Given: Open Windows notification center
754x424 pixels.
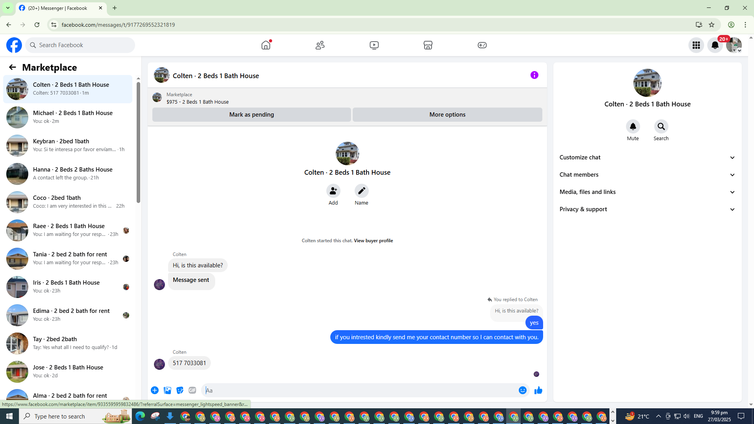Looking at the screenshot, I should [741, 416].
